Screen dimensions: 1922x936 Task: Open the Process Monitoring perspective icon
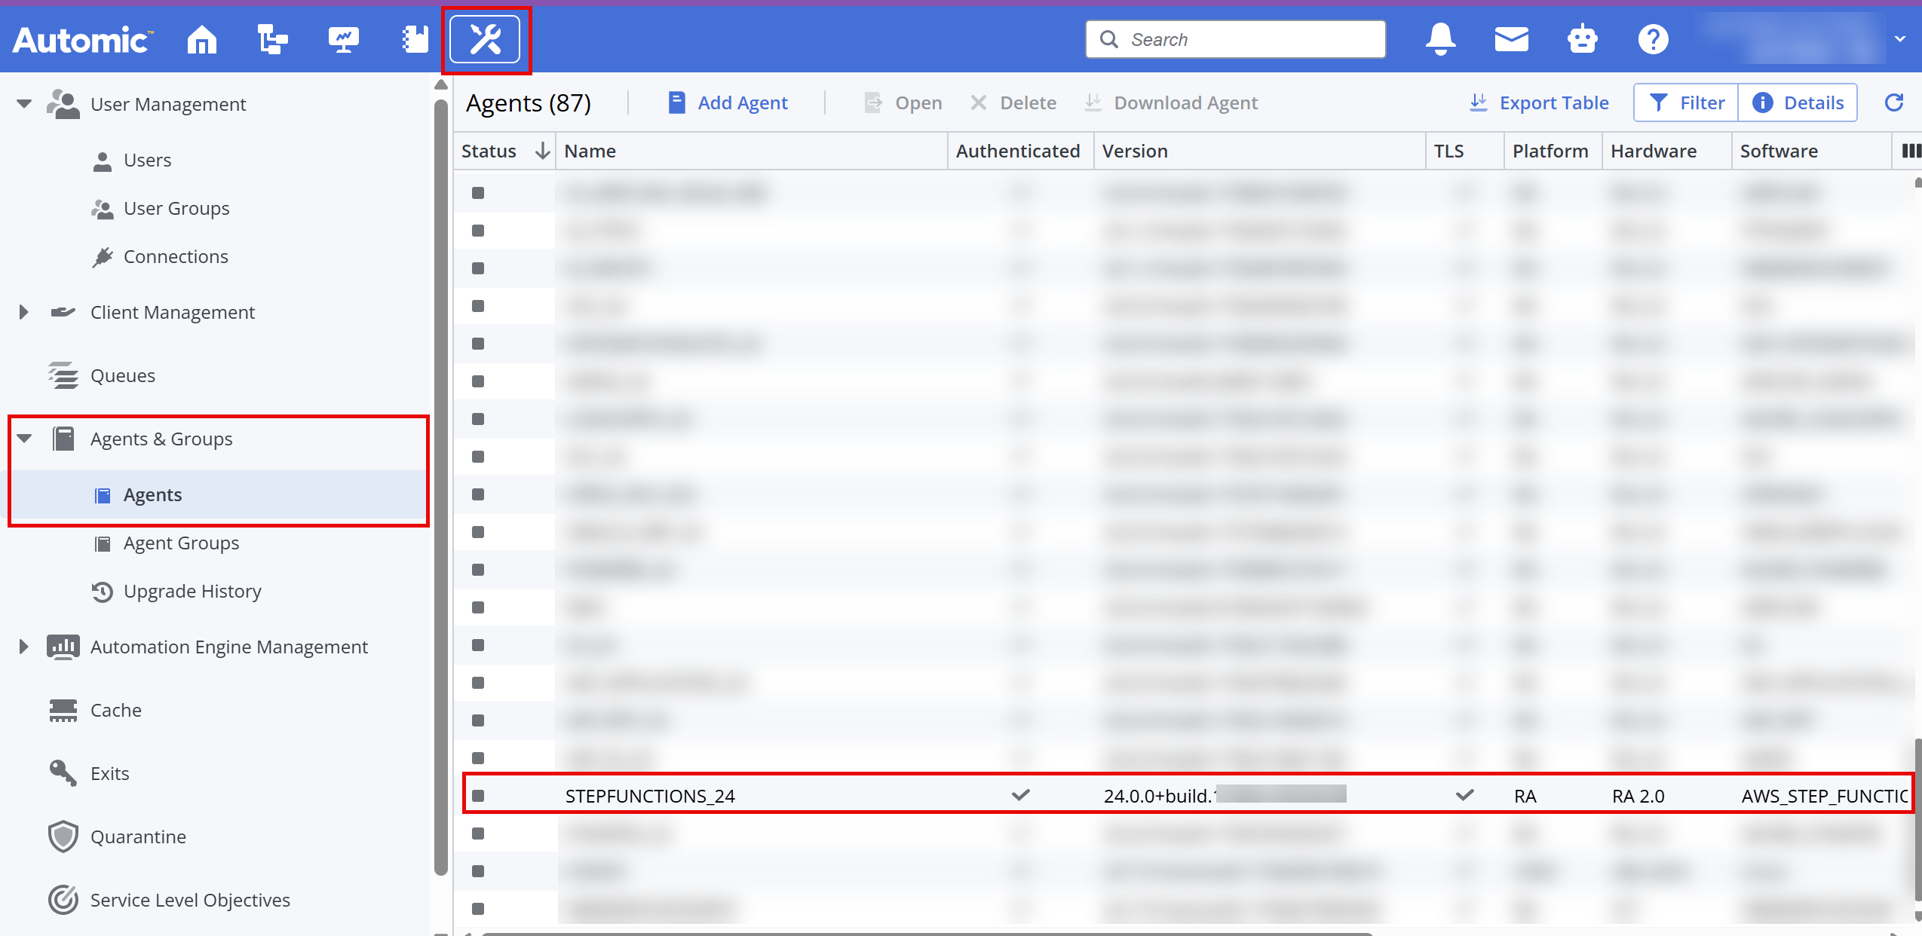pos(343,39)
